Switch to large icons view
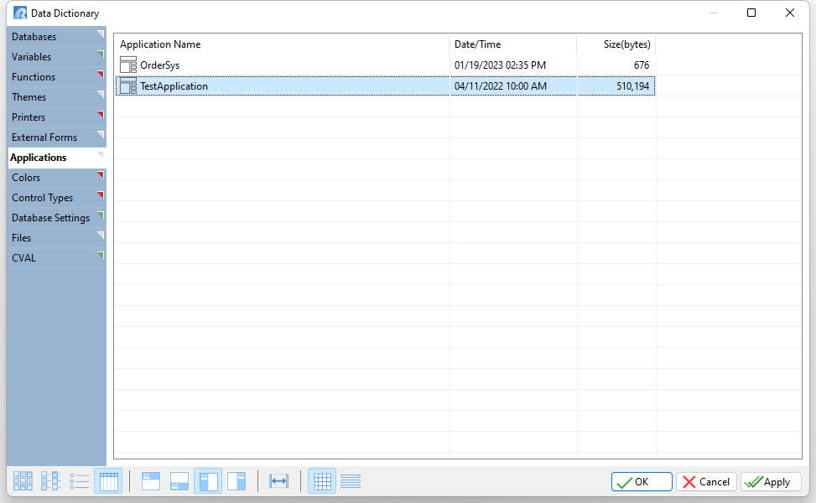The height and width of the screenshot is (503, 816). click(23, 481)
